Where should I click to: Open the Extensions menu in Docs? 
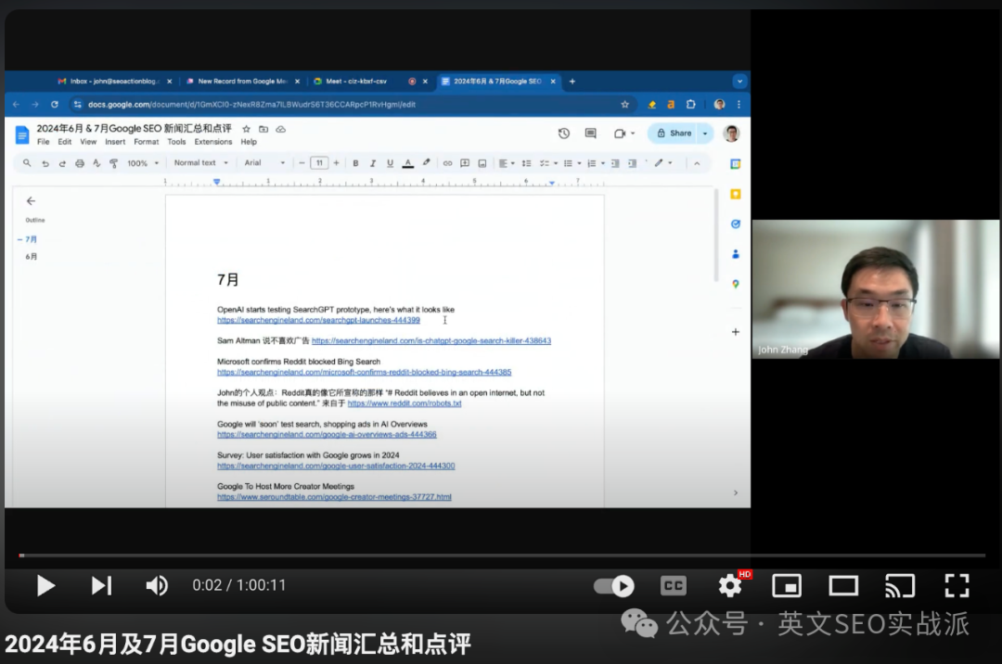coord(213,142)
